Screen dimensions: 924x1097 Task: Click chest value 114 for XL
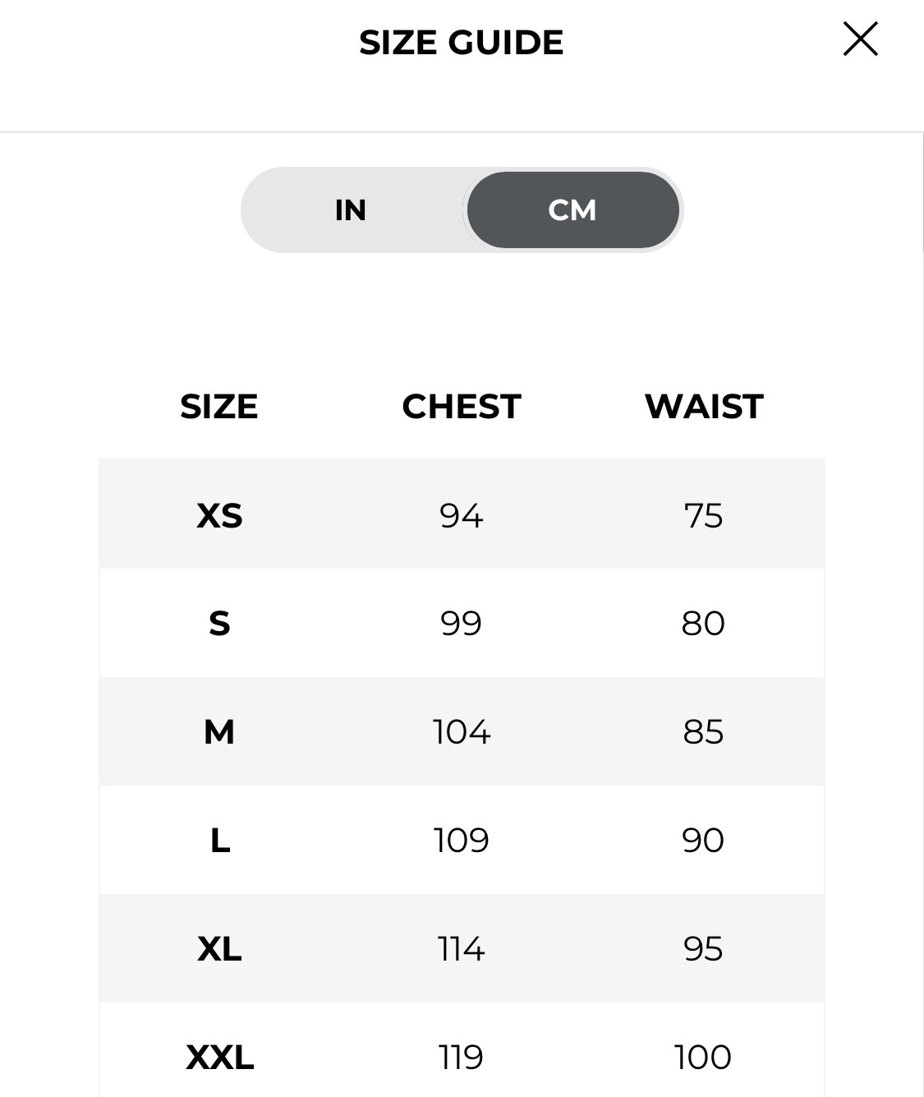[462, 949]
